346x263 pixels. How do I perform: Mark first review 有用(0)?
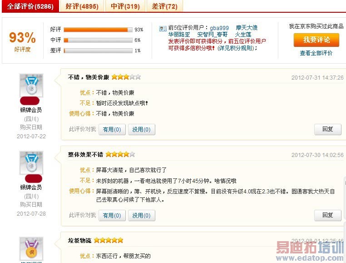pyautogui.click(x=112, y=129)
